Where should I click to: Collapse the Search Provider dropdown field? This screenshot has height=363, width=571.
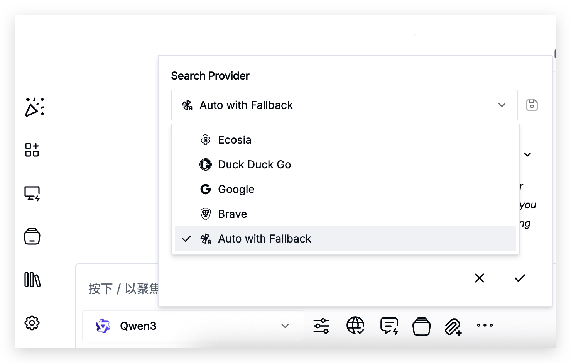click(345, 105)
